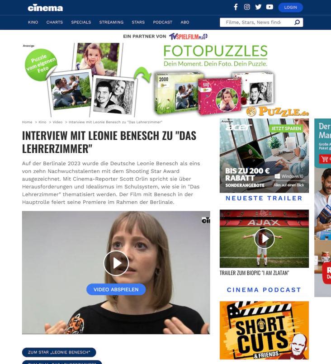Click the search magnifier icon

pyautogui.click(x=297, y=22)
